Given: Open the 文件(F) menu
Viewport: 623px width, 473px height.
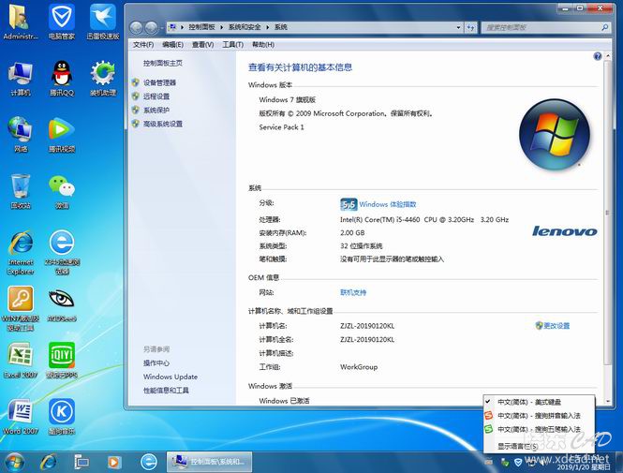Looking at the screenshot, I should (x=143, y=44).
